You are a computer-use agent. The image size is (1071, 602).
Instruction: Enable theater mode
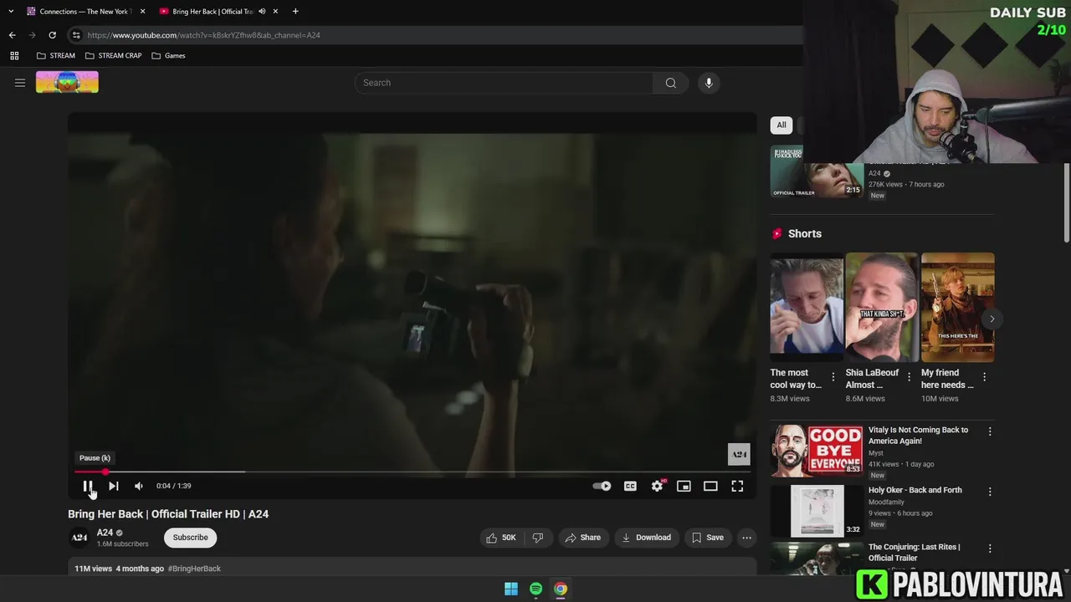pyautogui.click(x=710, y=486)
